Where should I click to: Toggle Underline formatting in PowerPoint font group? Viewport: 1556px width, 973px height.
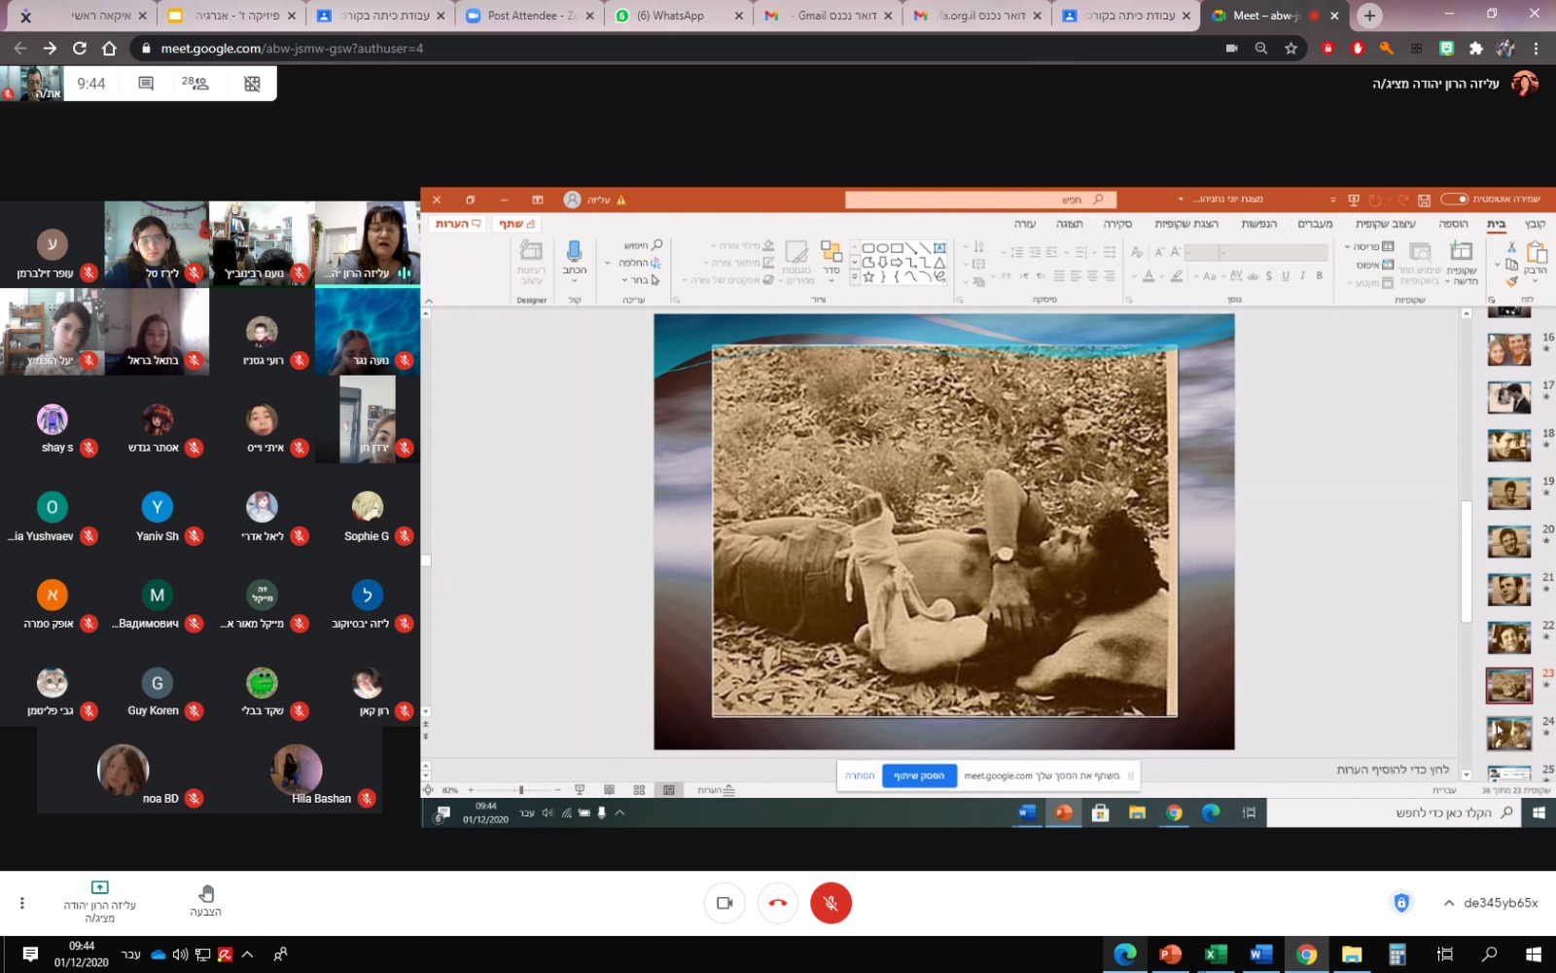(1286, 276)
